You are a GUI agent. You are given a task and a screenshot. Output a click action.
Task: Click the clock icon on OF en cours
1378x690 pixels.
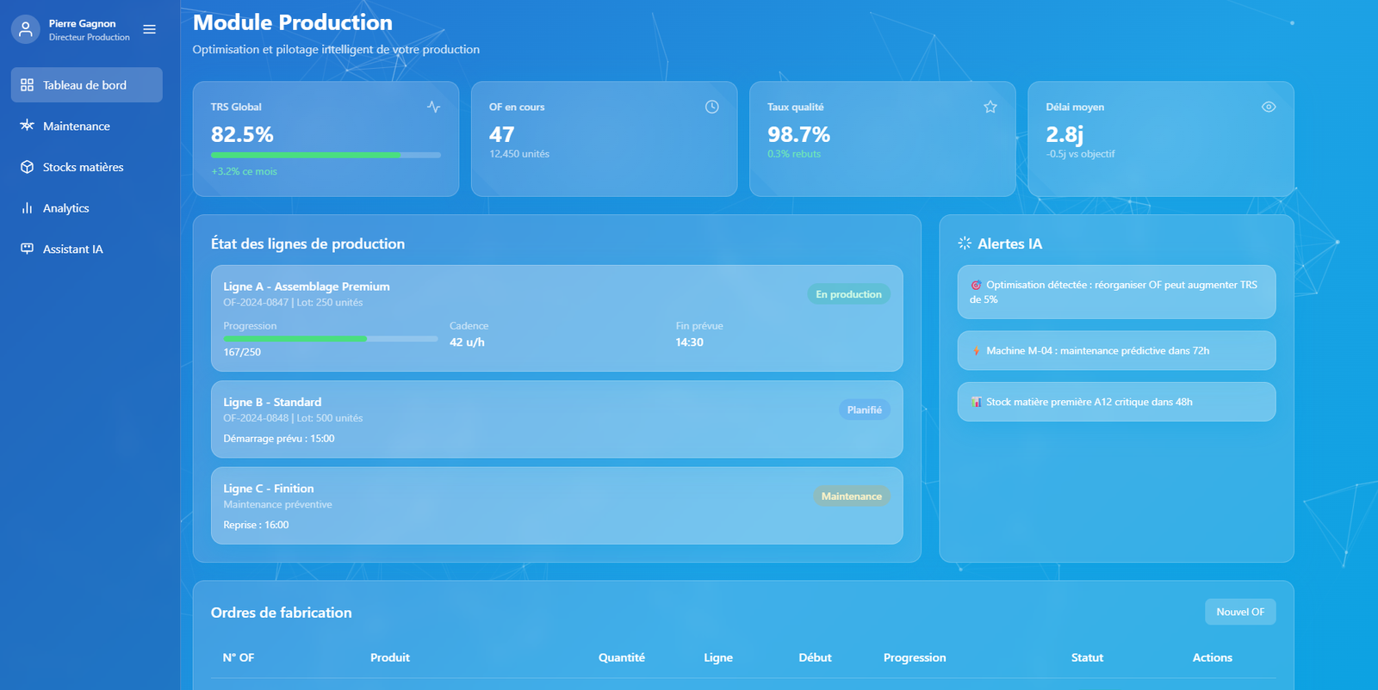click(711, 107)
